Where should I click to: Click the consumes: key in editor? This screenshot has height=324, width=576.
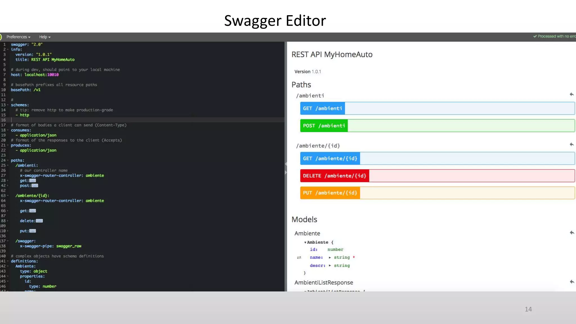[21, 130]
